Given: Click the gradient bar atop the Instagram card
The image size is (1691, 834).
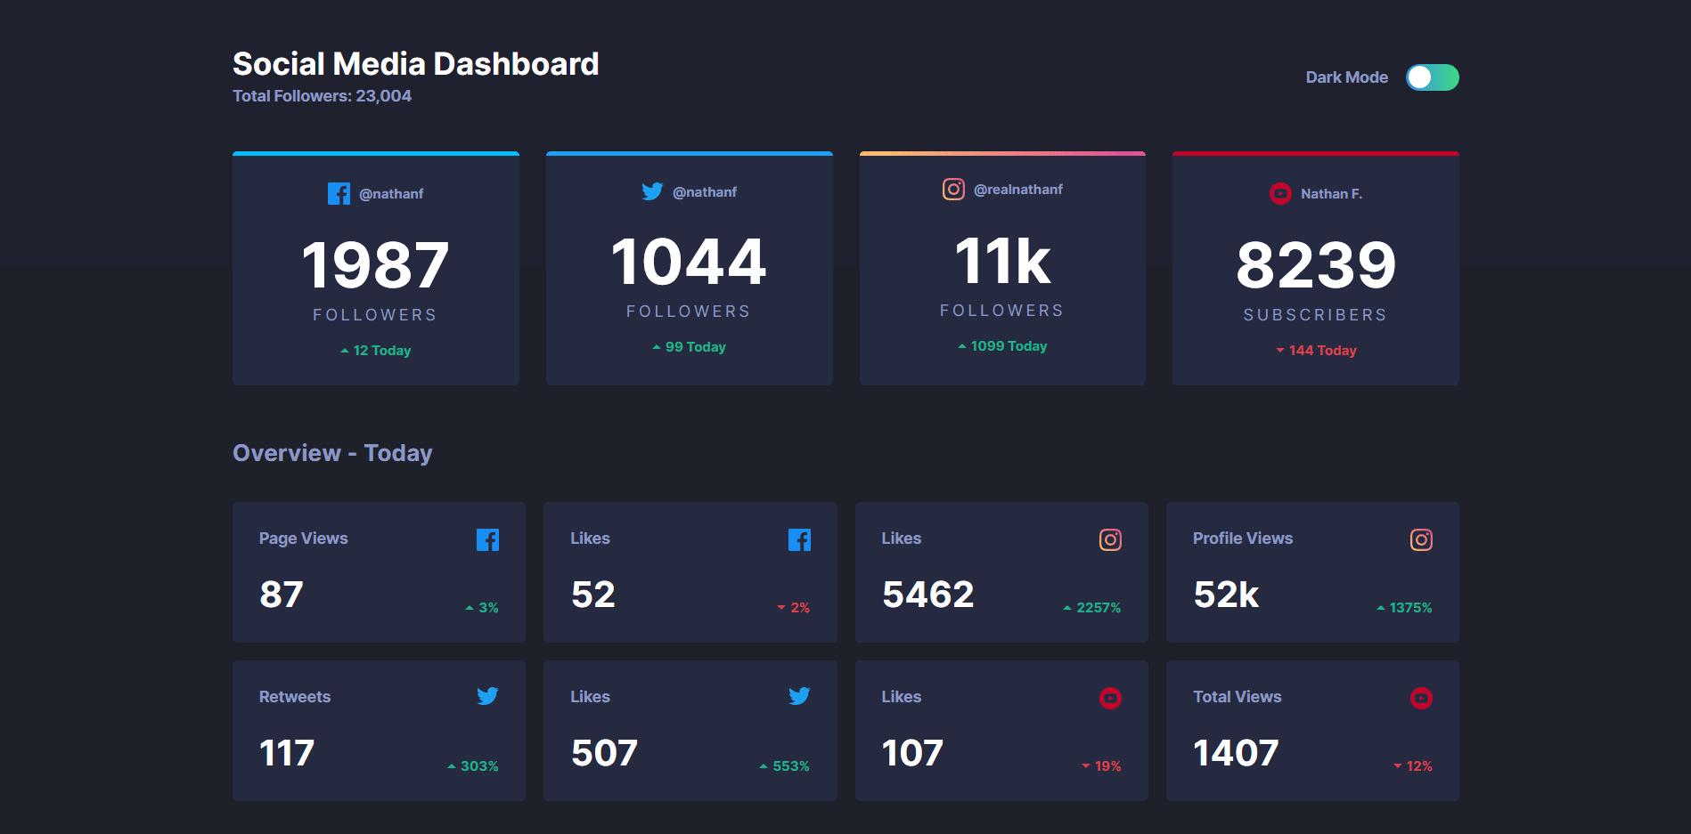Looking at the screenshot, I should tap(1001, 152).
